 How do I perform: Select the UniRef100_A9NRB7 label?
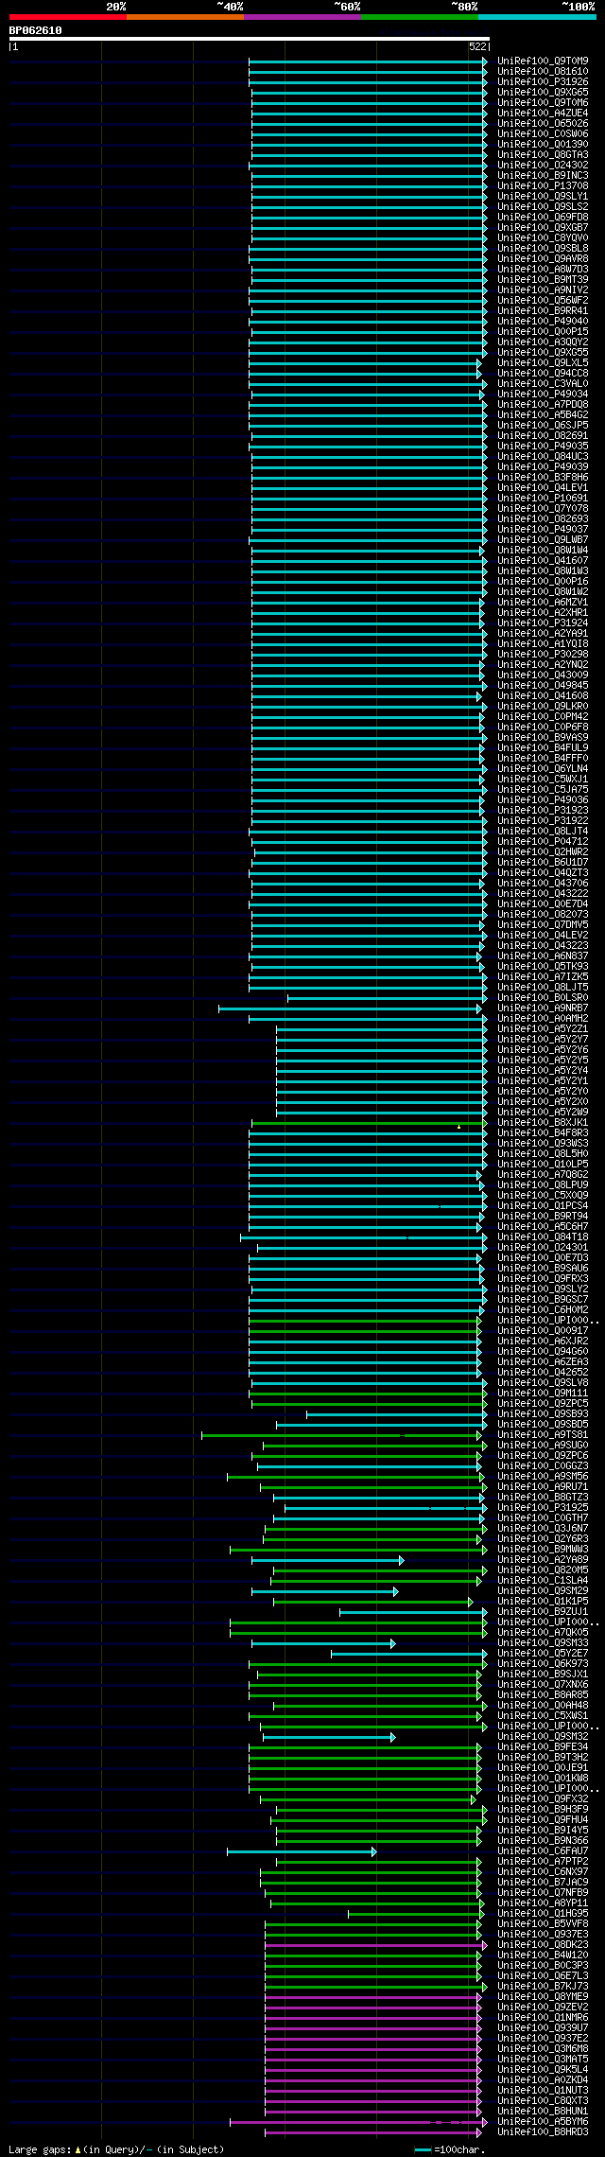click(543, 1008)
